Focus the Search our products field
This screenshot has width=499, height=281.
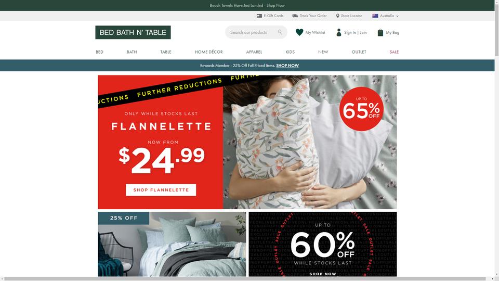pos(253,32)
